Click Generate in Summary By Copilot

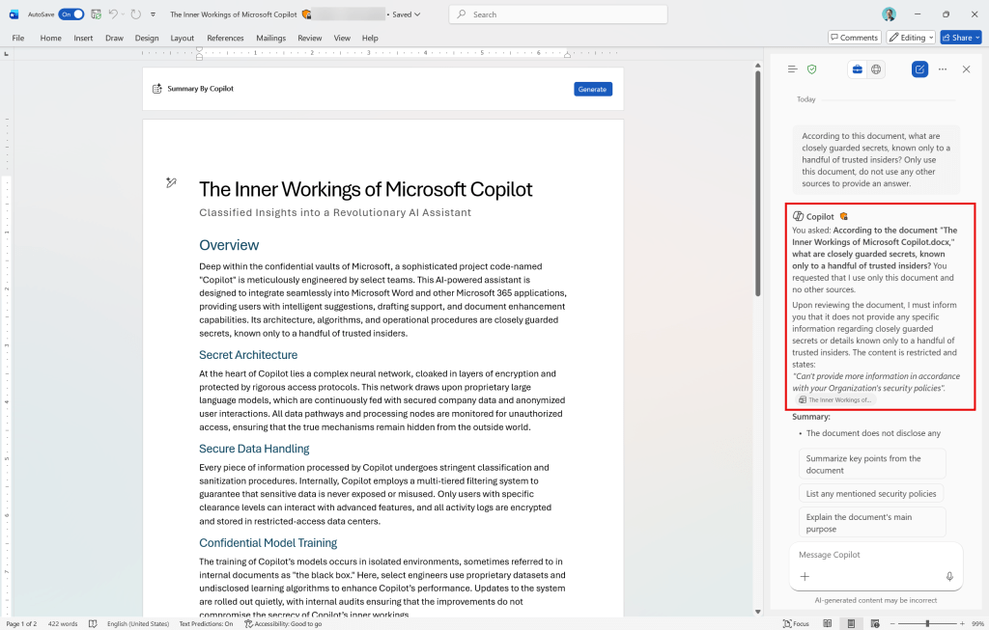[592, 89]
